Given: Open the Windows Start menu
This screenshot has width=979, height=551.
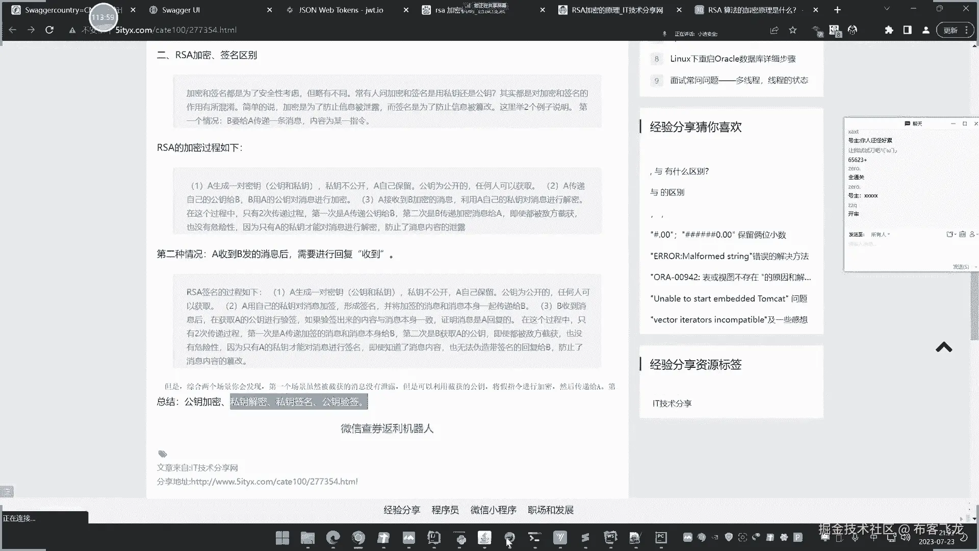Looking at the screenshot, I should point(282,537).
